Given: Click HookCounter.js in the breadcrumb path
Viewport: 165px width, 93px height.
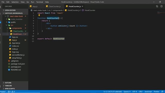Looking at the screenshot, I should point(73,10).
